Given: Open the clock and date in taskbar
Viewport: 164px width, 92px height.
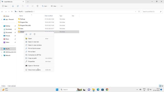Looking at the screenshot, I should tap(157, 90).
